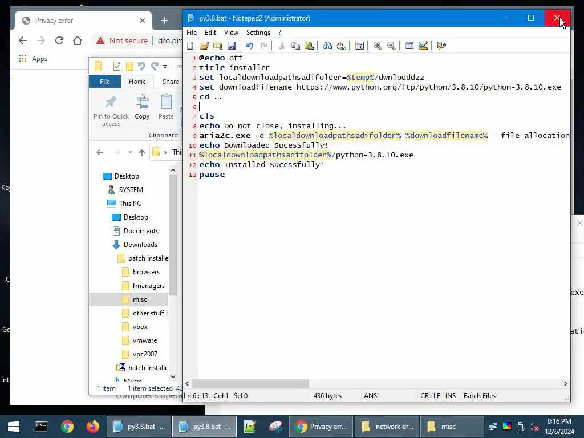The height and width of the screenshot is (438, 584).
Task: Click the ANSI encoding status bar entry
Action: pyautogui.click(x=371, y=396)
